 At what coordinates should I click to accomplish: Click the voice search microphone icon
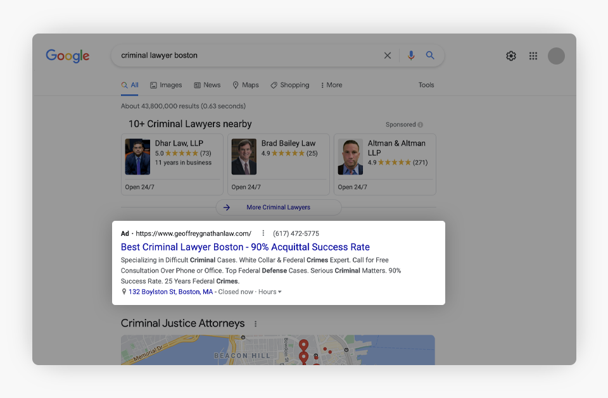tap(411, 56)
